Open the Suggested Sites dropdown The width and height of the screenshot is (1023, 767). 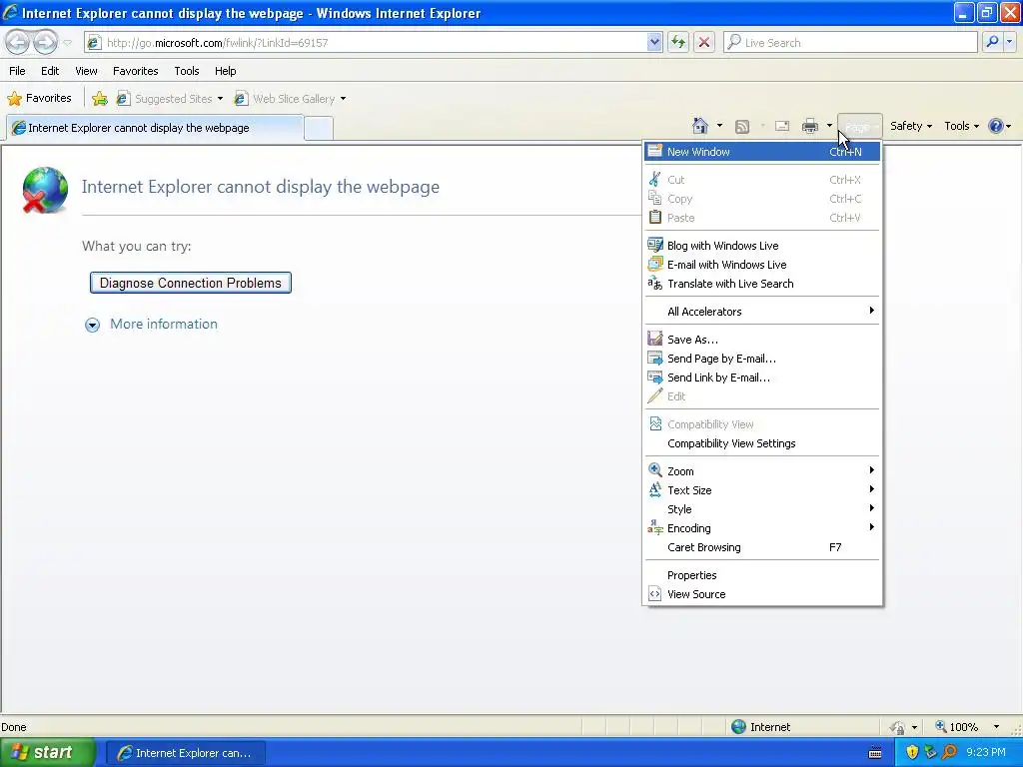220,99
